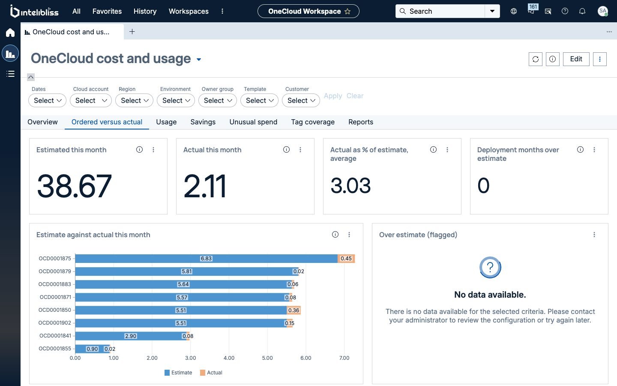Show dashboard info icon beside Edit

click(553, 59)
